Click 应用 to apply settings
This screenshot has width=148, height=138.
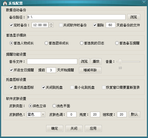tap(93, 128)
